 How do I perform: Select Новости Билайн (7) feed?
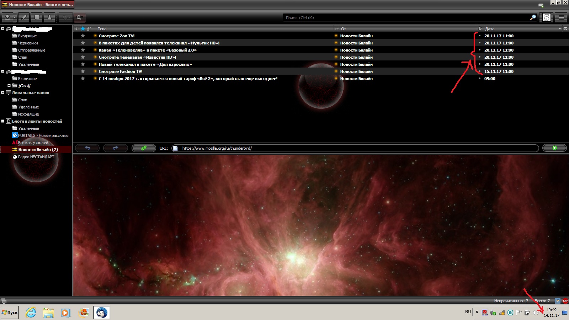click(35, 150)
